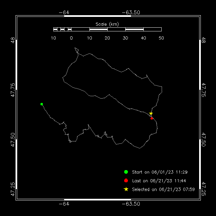Screen dimensions: 216x216
Task: Click bottom axis longitude label '-63.50'
Action: tap(131, 204)
